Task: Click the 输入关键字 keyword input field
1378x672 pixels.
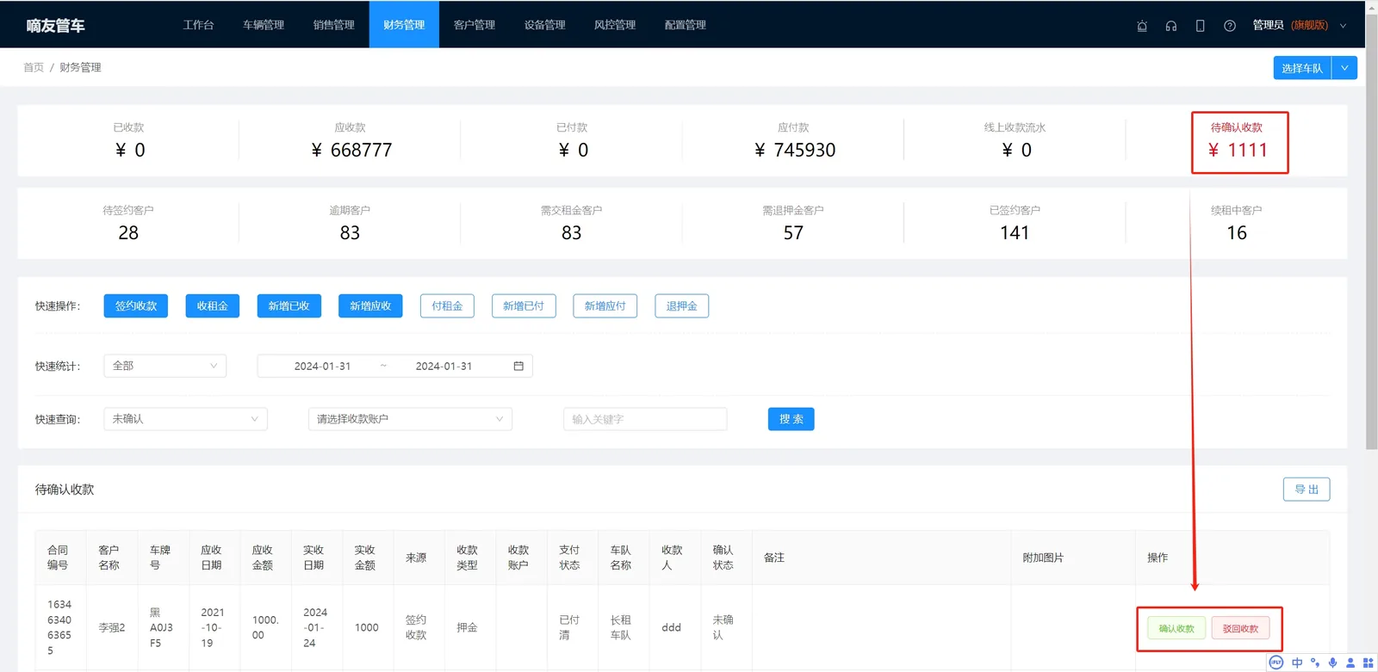Action: (x=645, y=419)
